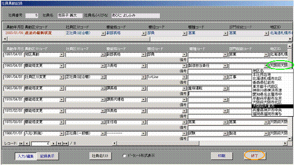Image resolution: width=295 pixels, height=165 pixels.
Task: Open the 副部長格 dropdown in the 2003/01/09 row
Action: point(144,33)
